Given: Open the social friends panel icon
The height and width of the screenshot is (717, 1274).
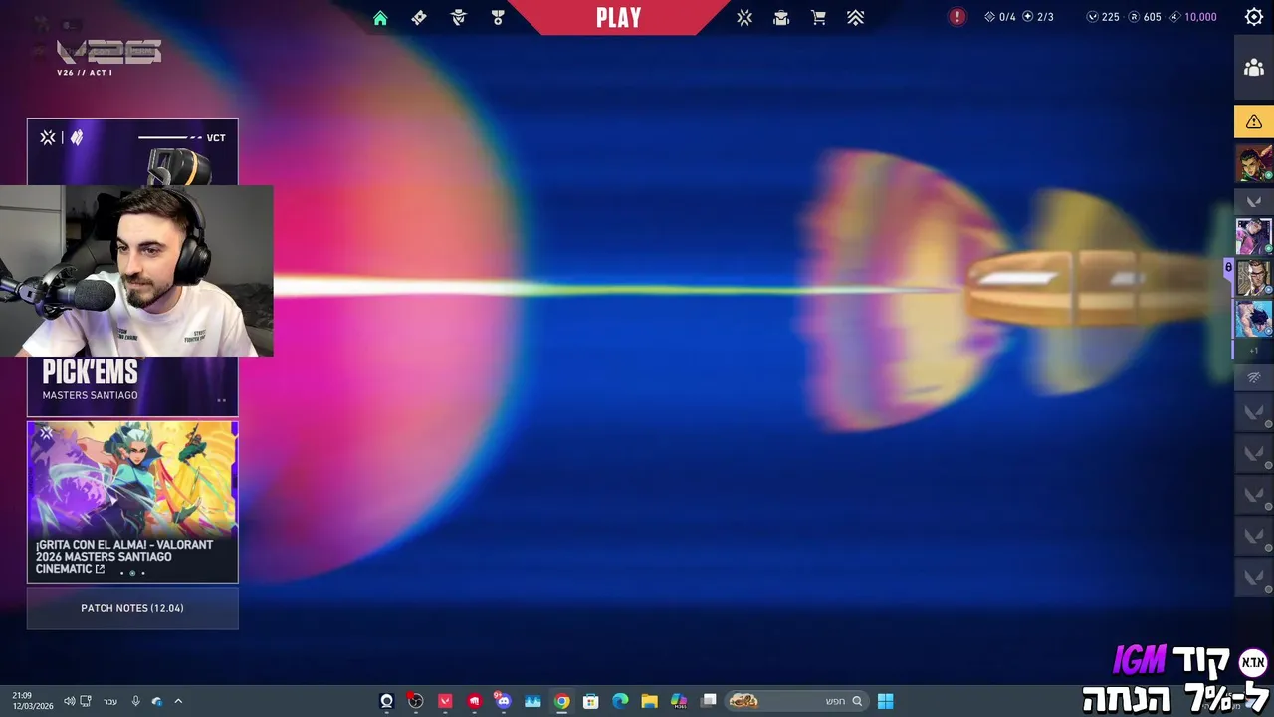Looking at the screenshot, I should (x=1254, y=68).
